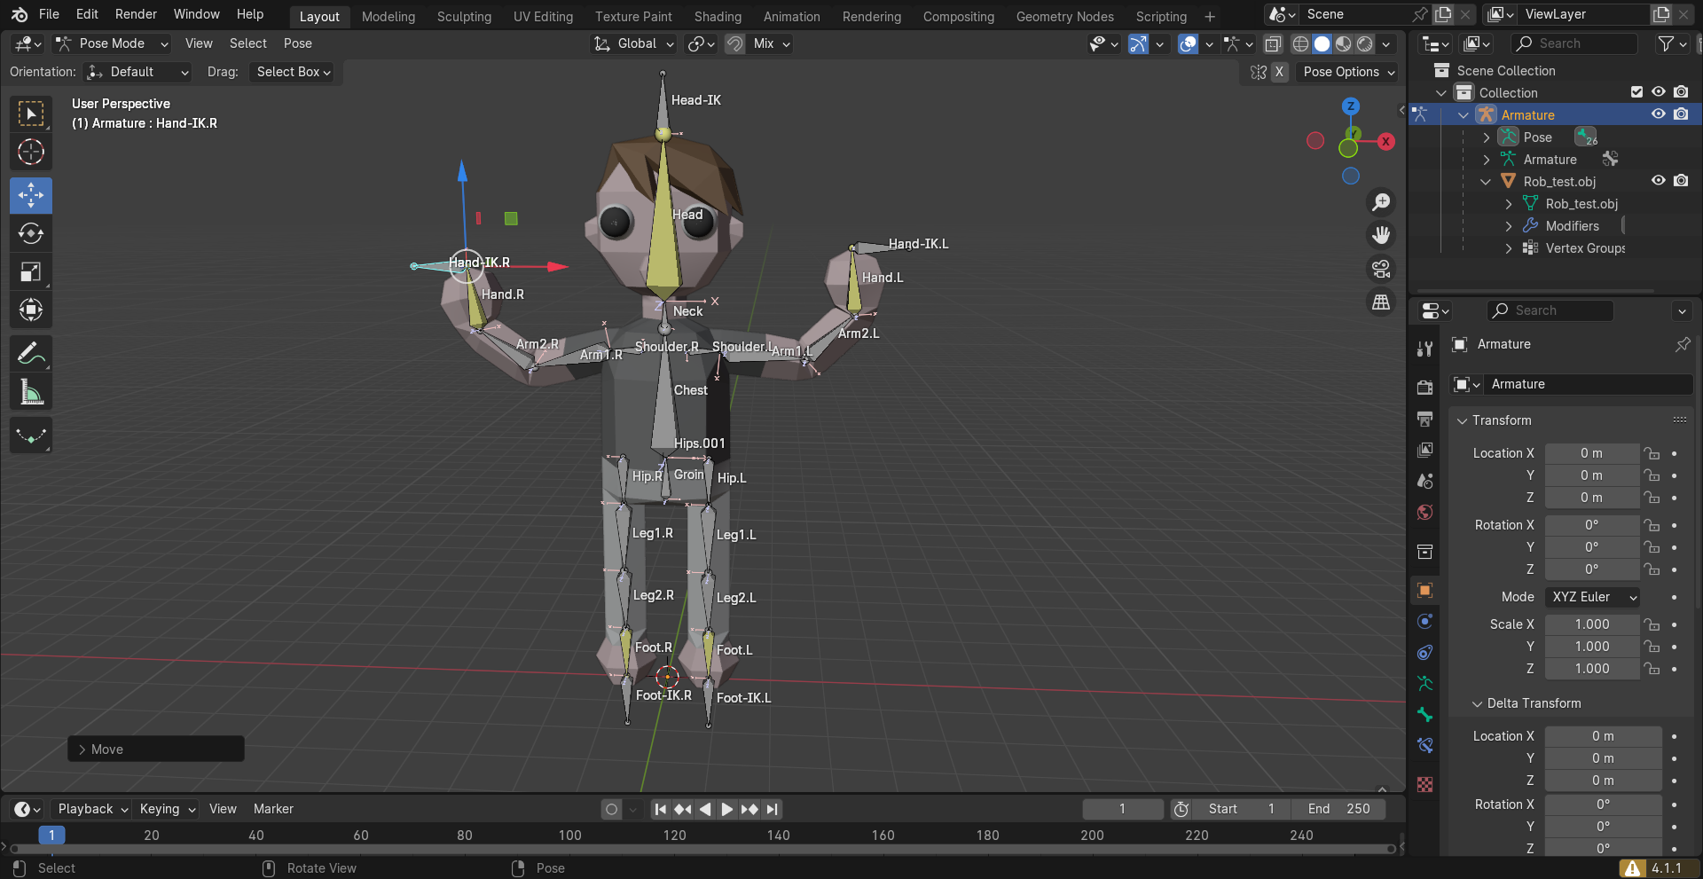Click the End frame 250 field
The width and height of the screenshot is (1703, 879).
click(x=1339, y=809)
